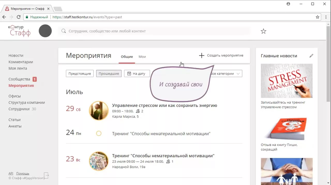
Task: Click the Помощь link
Action: (22, 173)
